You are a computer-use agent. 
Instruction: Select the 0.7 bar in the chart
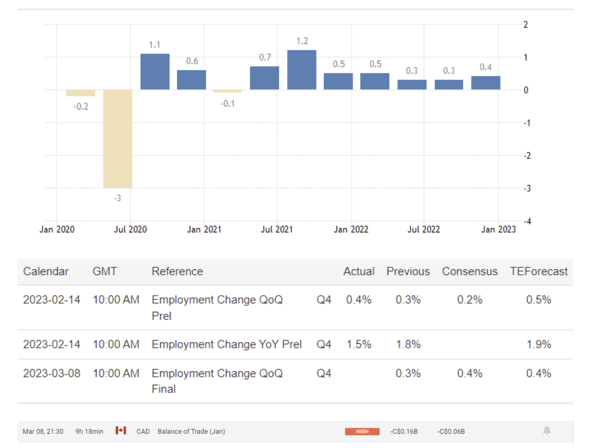click(264, 78)
